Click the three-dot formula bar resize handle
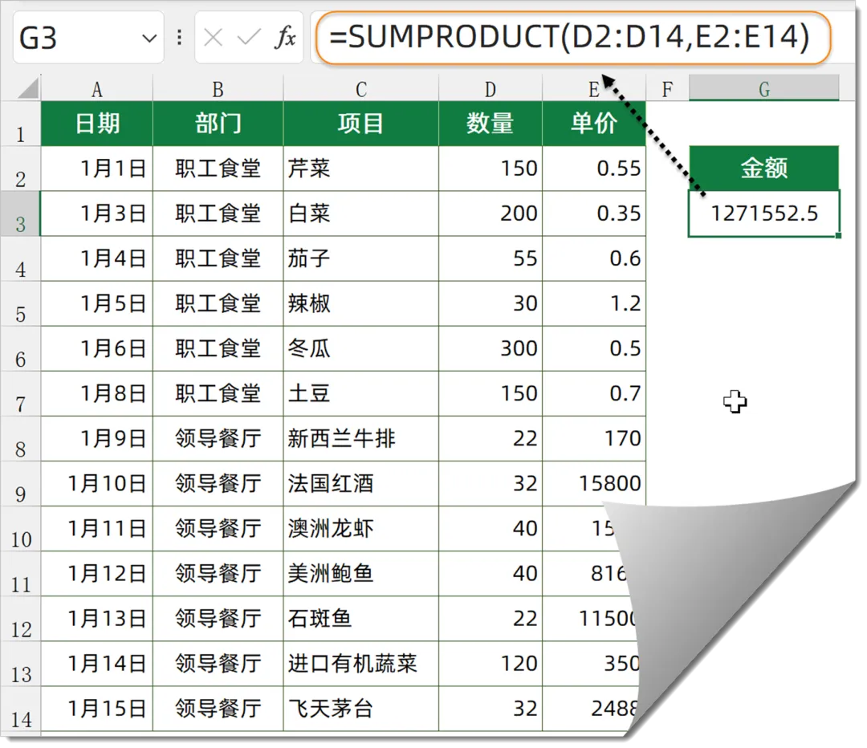 point(179,38)
